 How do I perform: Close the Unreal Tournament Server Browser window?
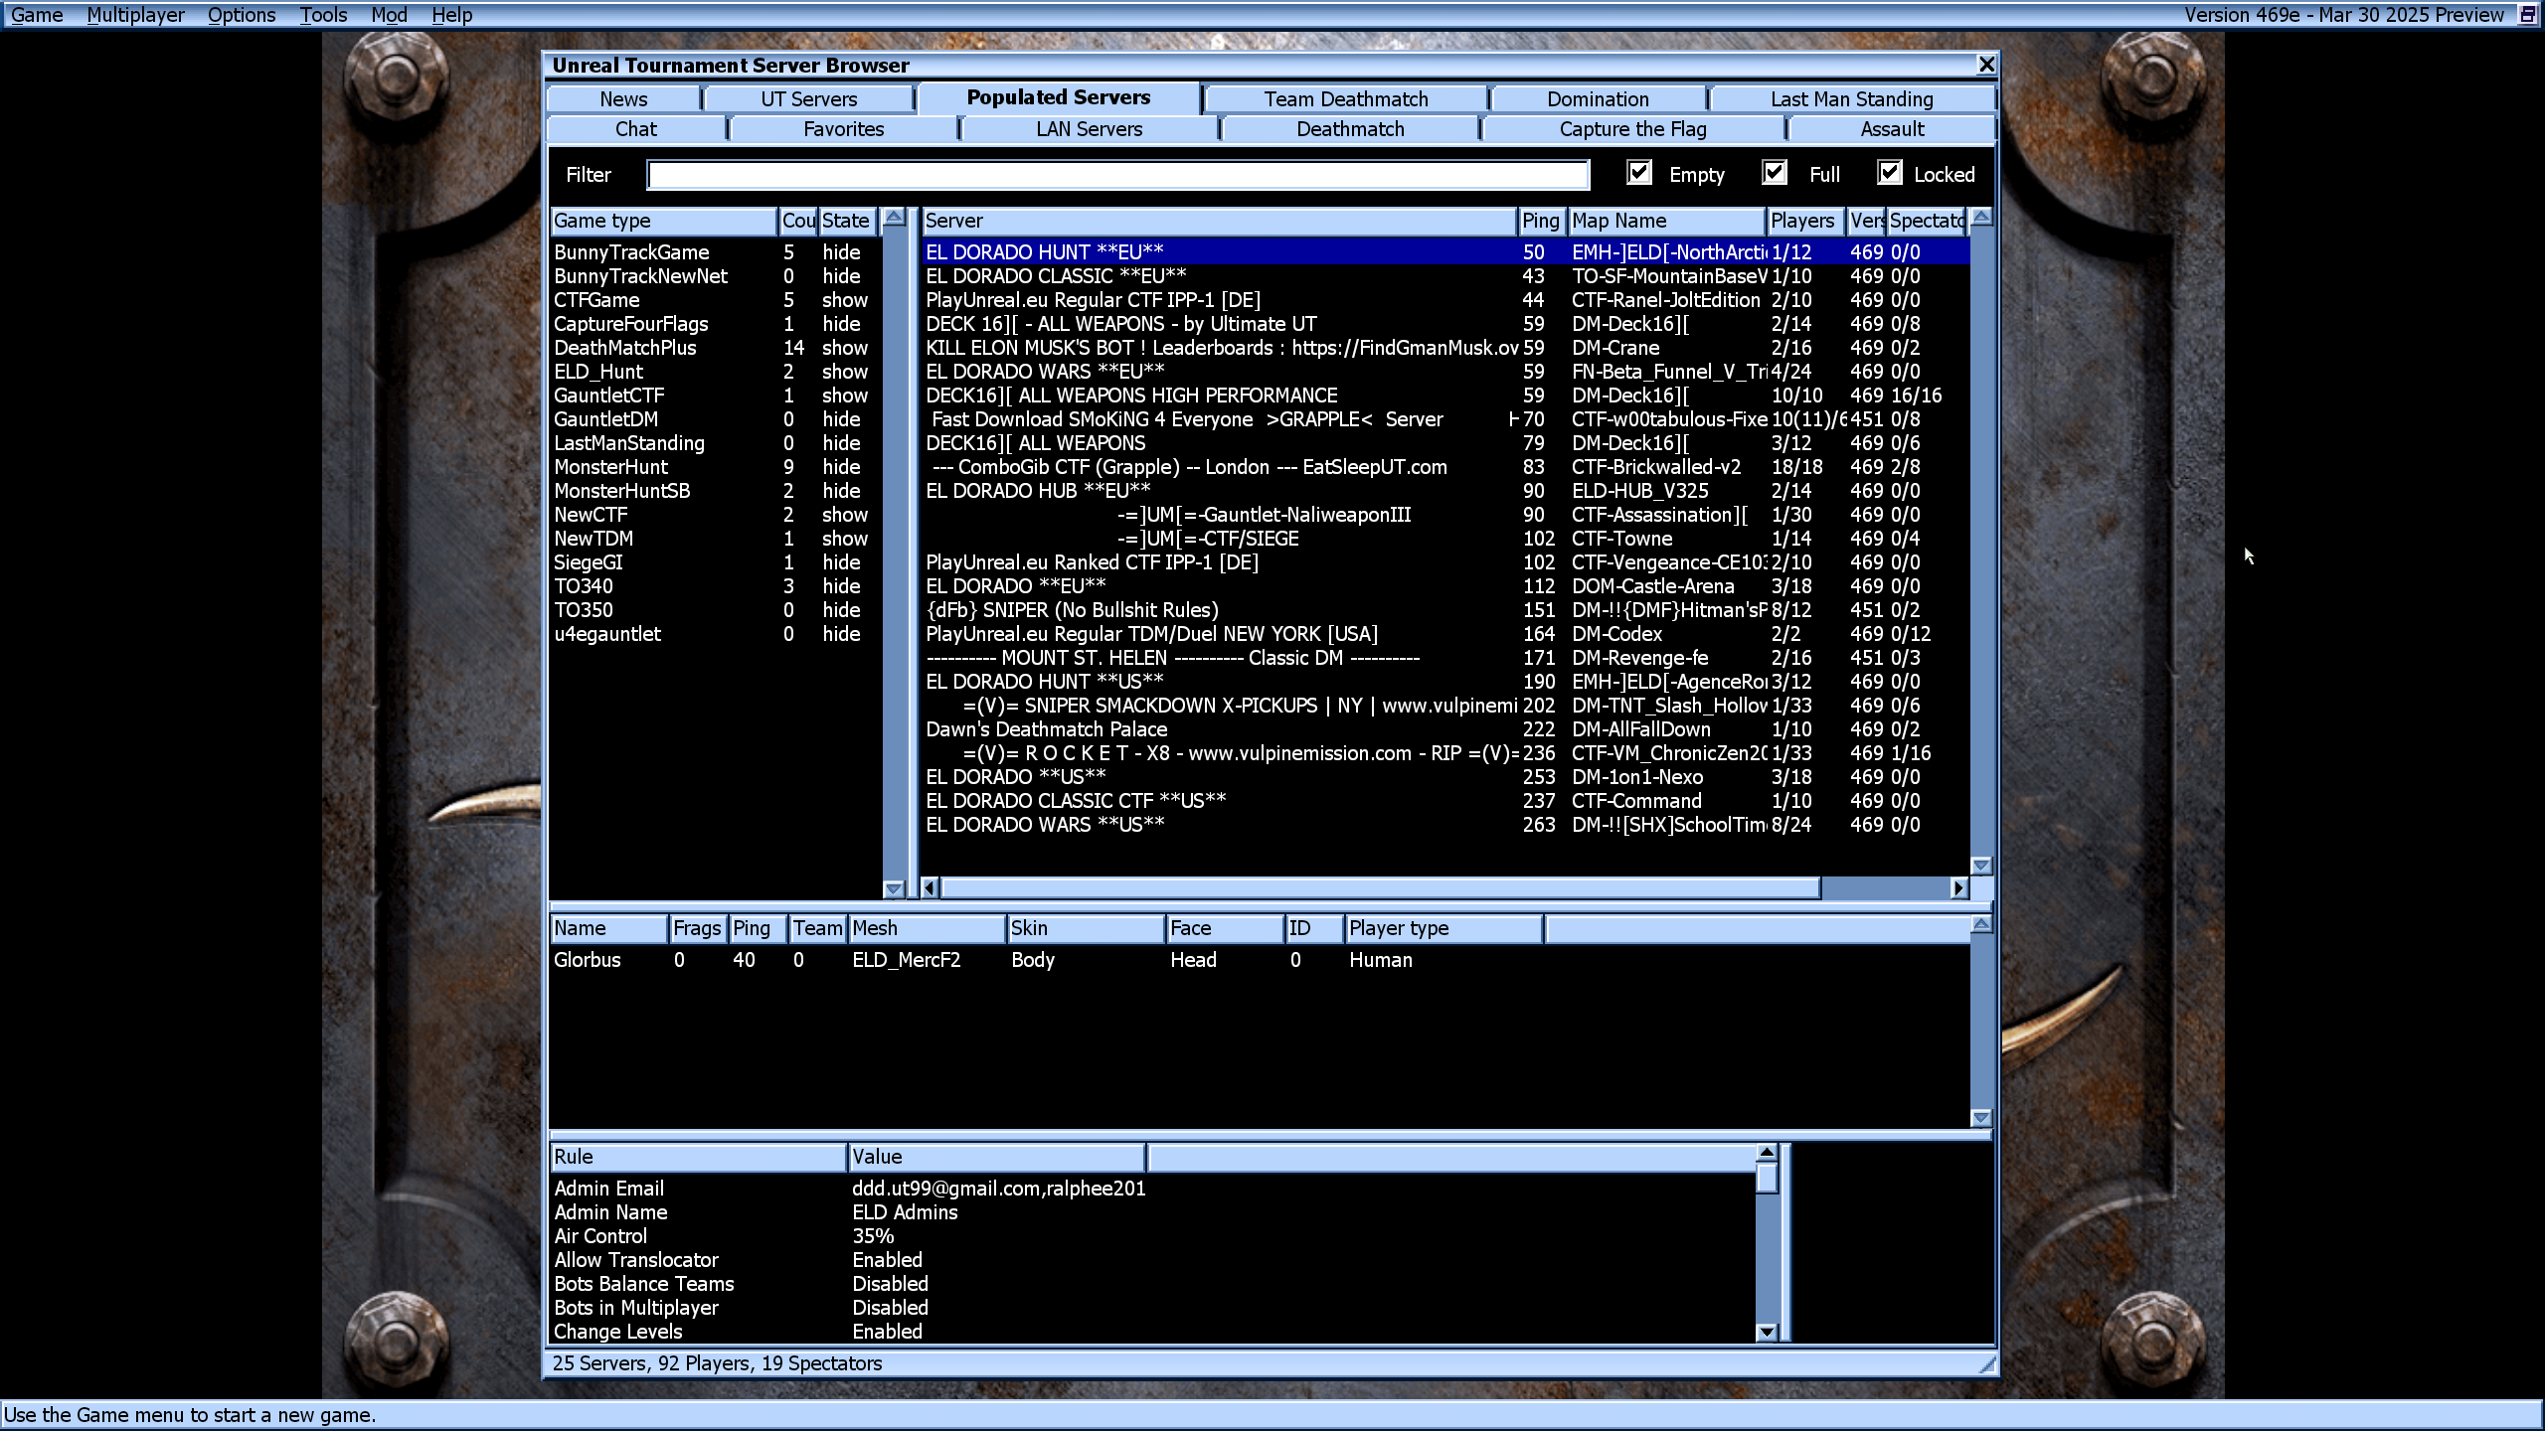(x=1986, y=65)
